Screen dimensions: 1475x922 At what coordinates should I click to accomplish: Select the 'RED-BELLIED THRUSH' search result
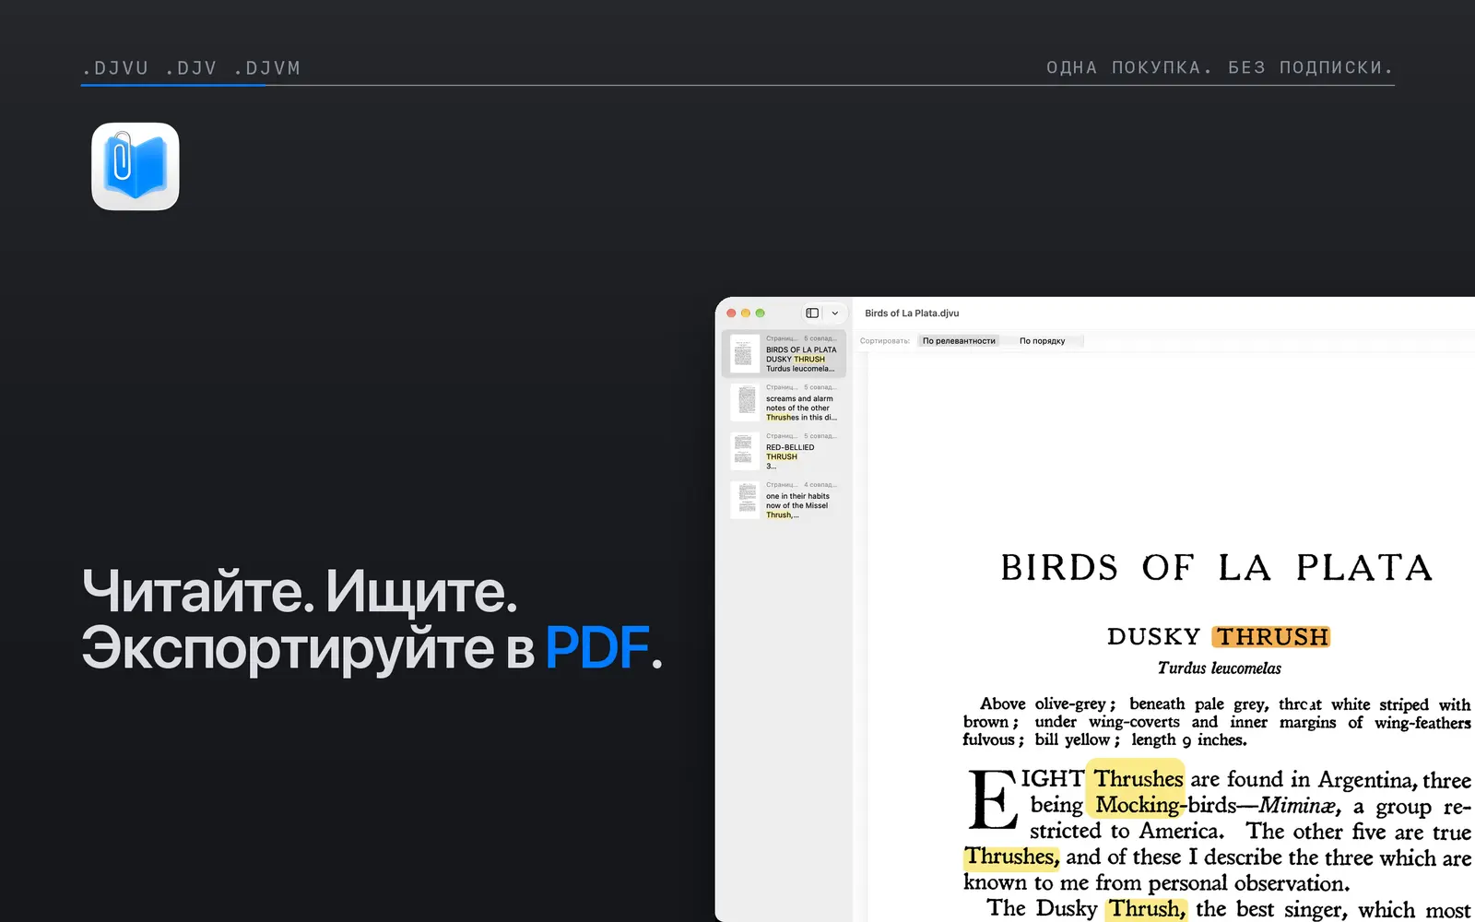784,452
